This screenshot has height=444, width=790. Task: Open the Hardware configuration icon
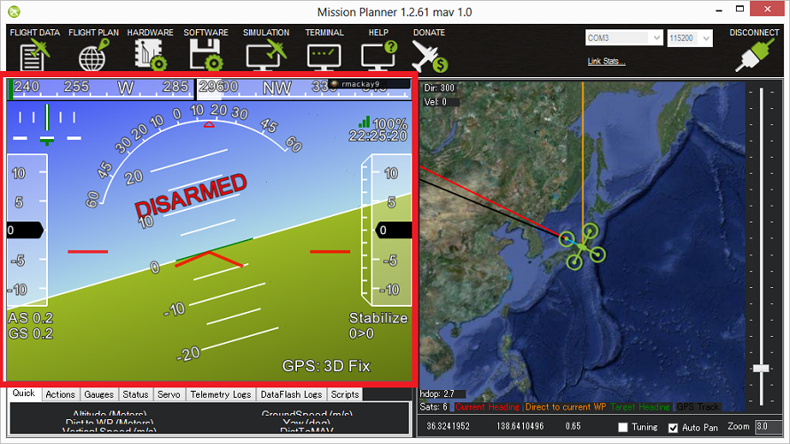pyautogui.click(x=150, y=55)
